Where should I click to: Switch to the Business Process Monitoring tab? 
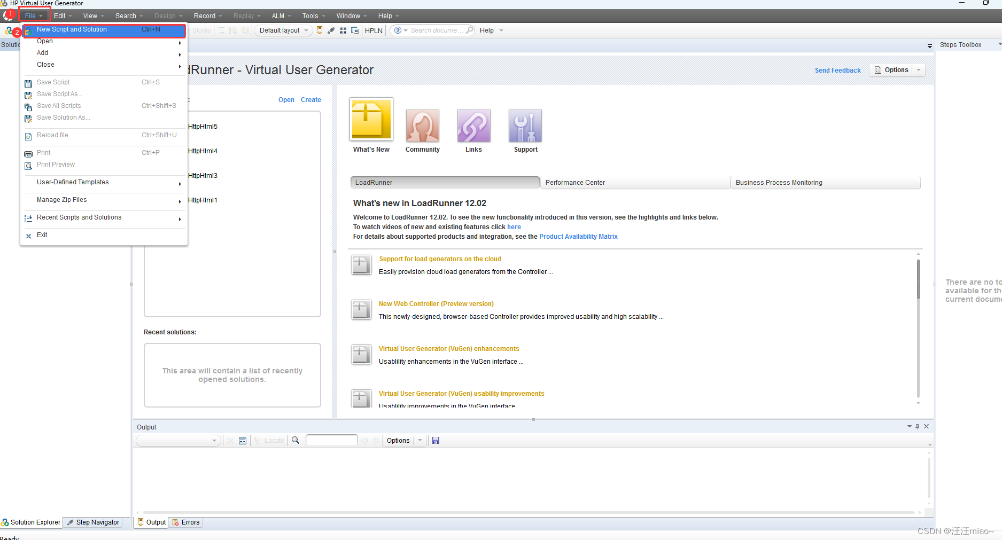[826, 183]
